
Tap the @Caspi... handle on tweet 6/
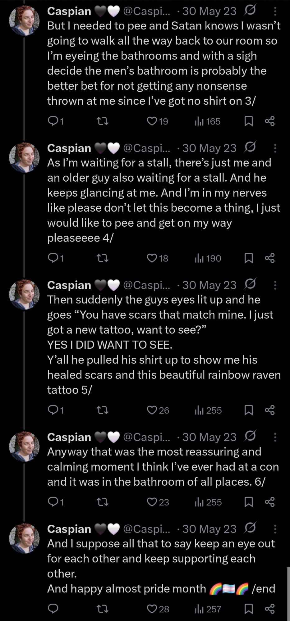146,437
